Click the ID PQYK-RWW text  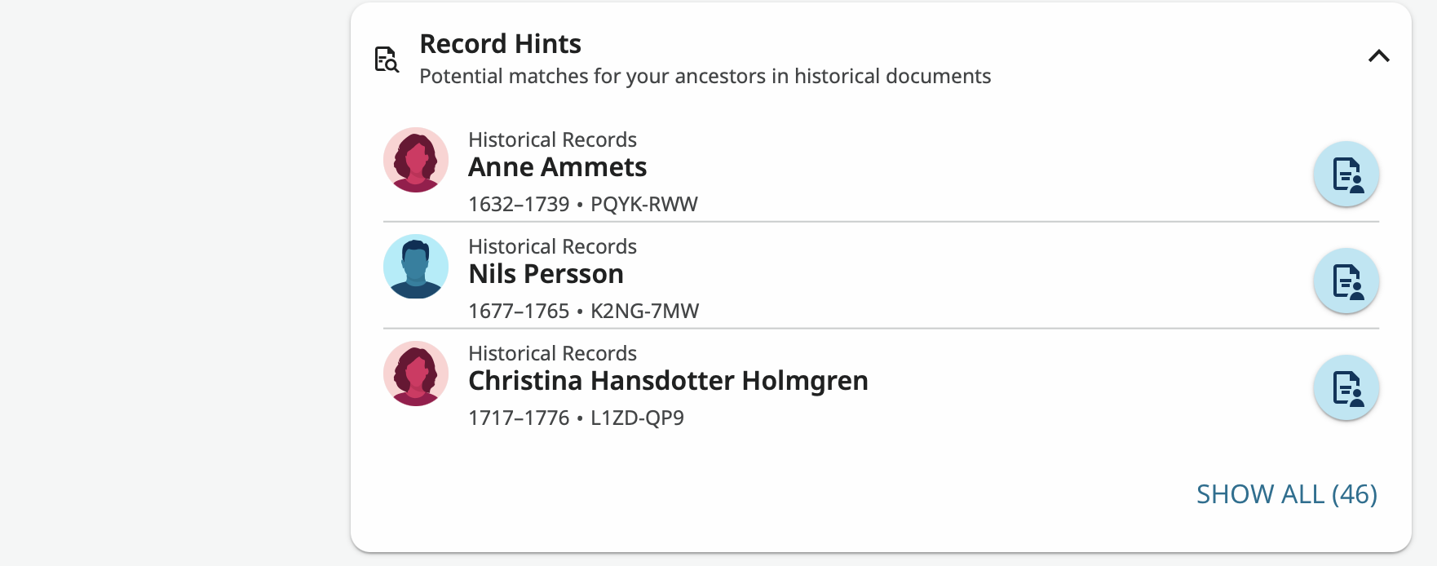[643, 204]
